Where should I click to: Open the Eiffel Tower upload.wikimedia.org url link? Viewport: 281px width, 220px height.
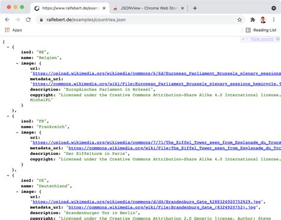click(157, 143)
